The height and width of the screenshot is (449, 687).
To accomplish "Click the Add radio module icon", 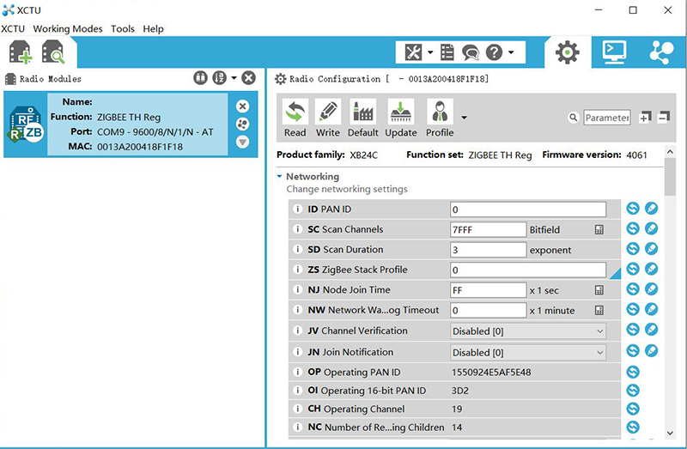I will coord(20,52).
